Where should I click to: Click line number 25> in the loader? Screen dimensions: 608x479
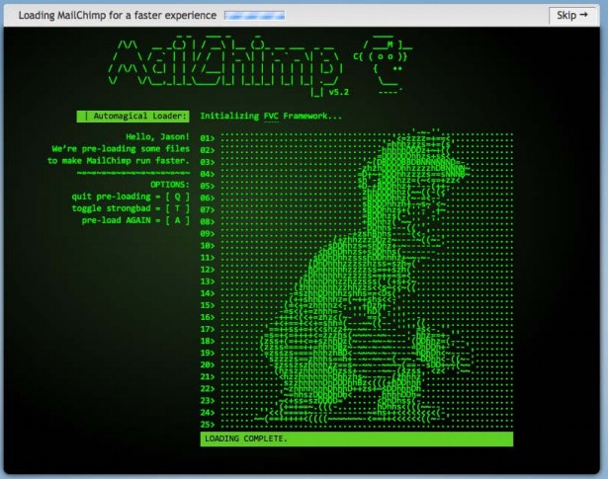click(207, 425)
